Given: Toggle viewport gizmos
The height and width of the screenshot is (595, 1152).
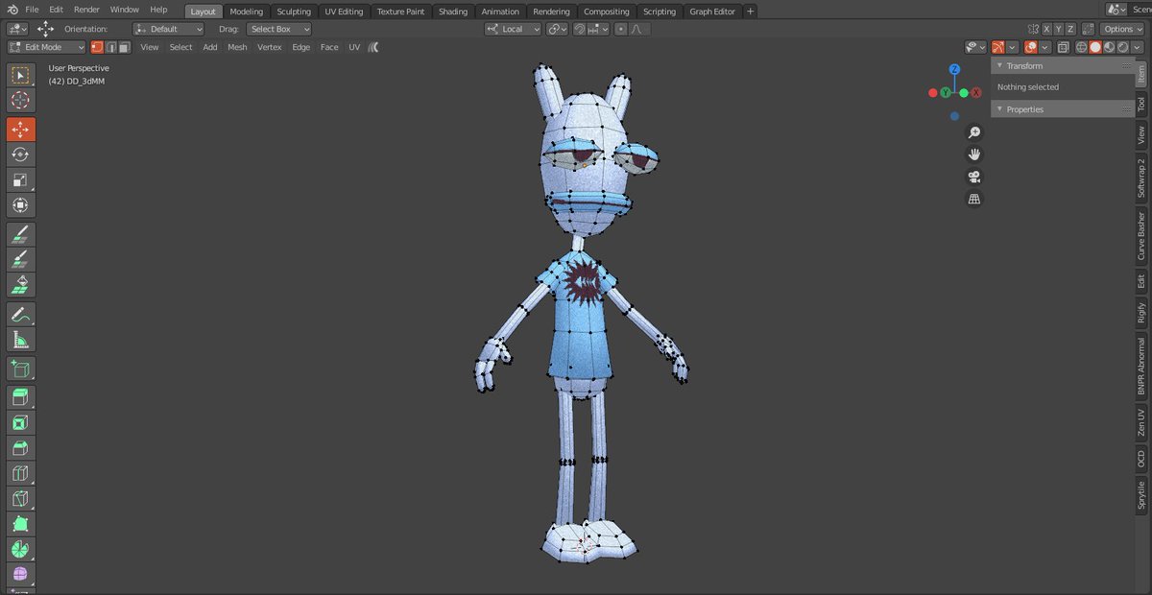Looking at the screenshot, I should point(999,47).
